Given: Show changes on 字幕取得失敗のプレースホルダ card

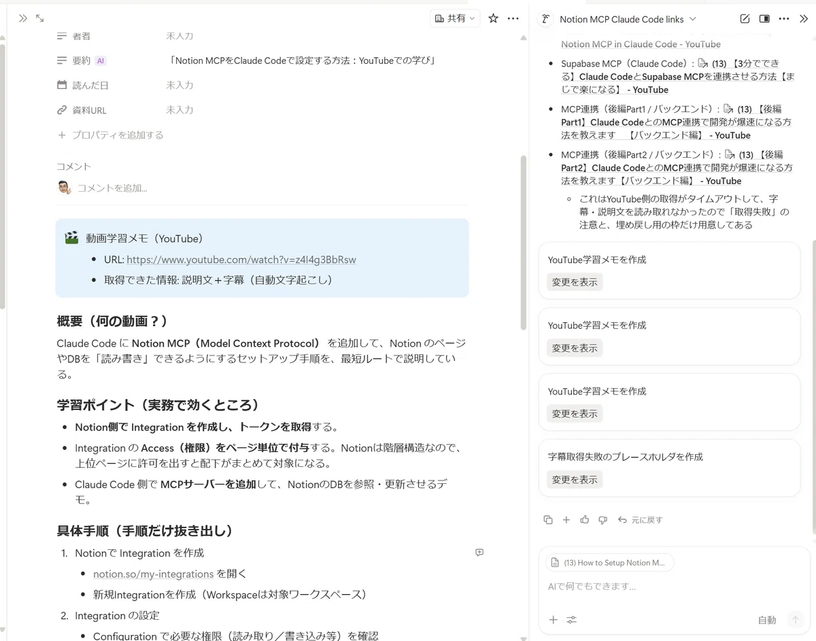Looking at the screenshot, I should click(x=575, y=480).
